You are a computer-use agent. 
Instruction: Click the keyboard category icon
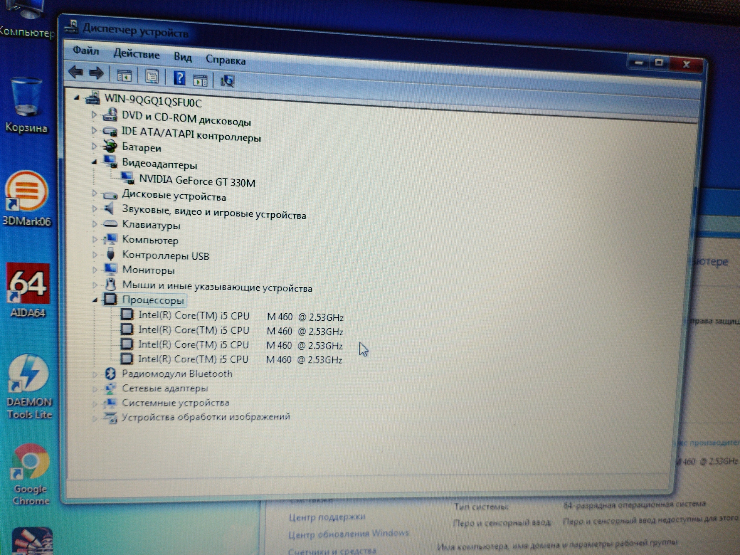pos(110,224)
